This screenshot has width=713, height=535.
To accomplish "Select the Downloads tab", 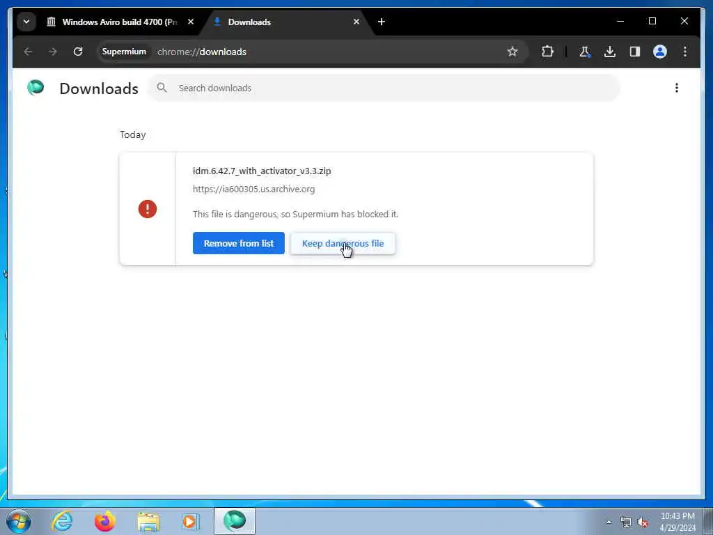I will 286,22.
